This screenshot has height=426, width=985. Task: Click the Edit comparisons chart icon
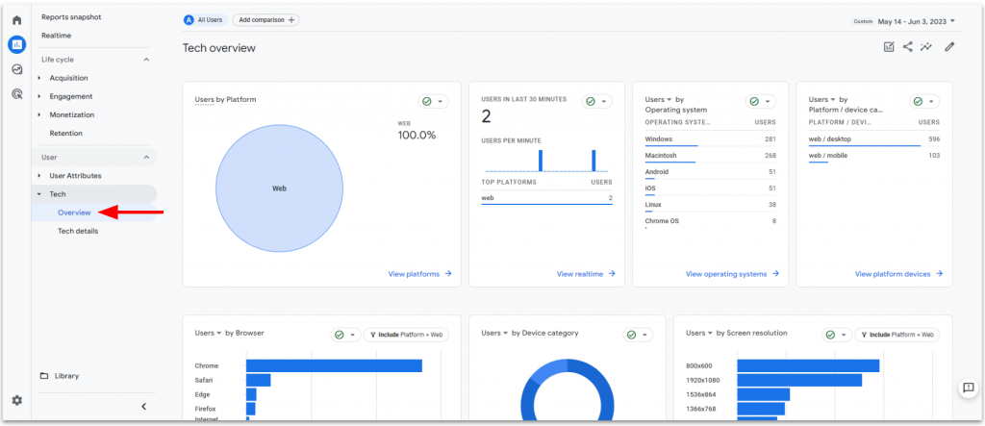pyautogui.click(x=889, y=47)
